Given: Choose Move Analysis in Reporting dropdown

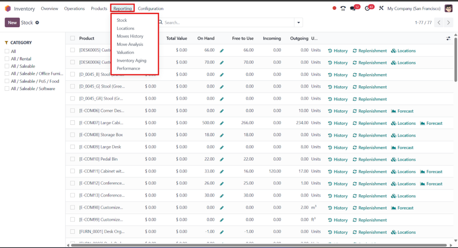Looking at the screenshot, I should tap(130, 44).
